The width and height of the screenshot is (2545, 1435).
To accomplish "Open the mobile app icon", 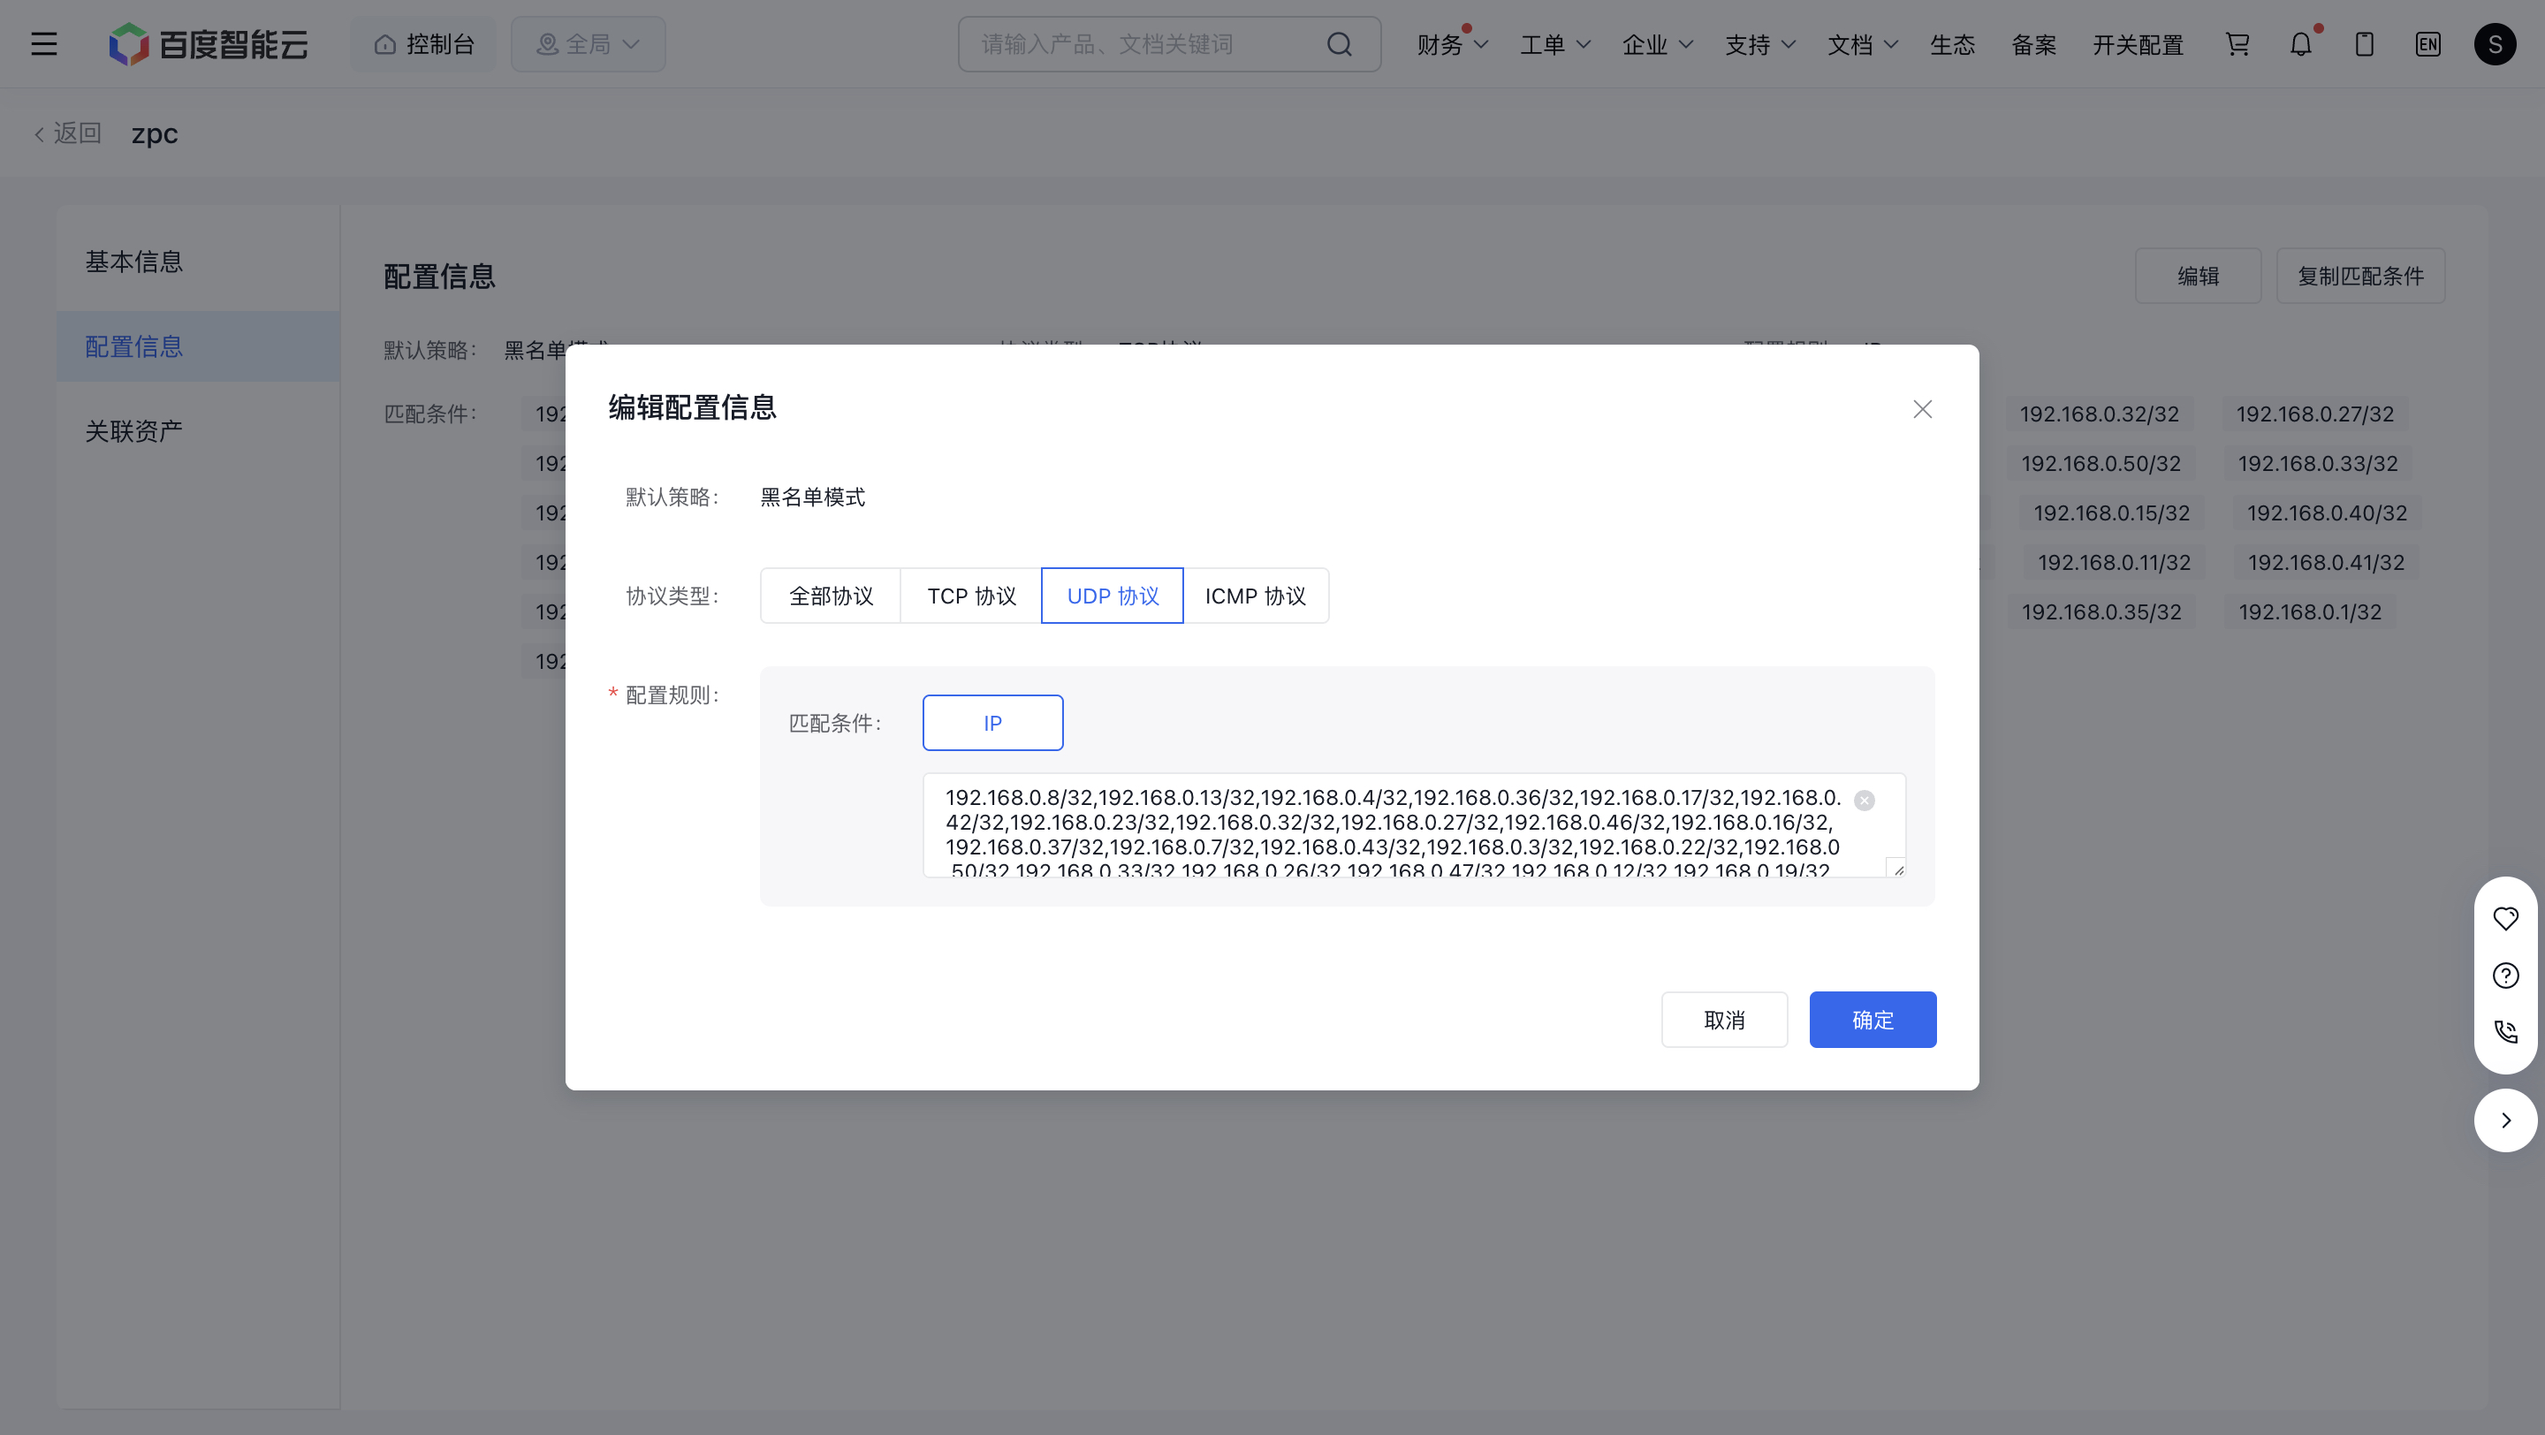I will point(2364,44).
